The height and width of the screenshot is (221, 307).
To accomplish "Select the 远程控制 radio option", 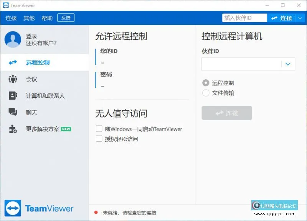I will pyautogui.click(x=206, y=83).
